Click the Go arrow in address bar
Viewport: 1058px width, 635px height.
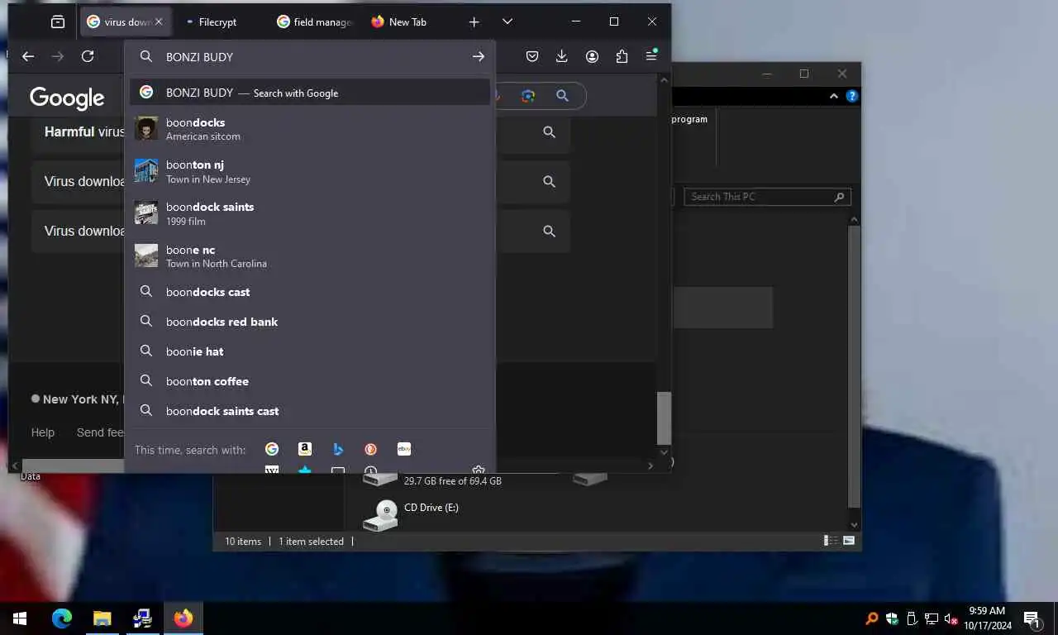[x=479, y=56]
